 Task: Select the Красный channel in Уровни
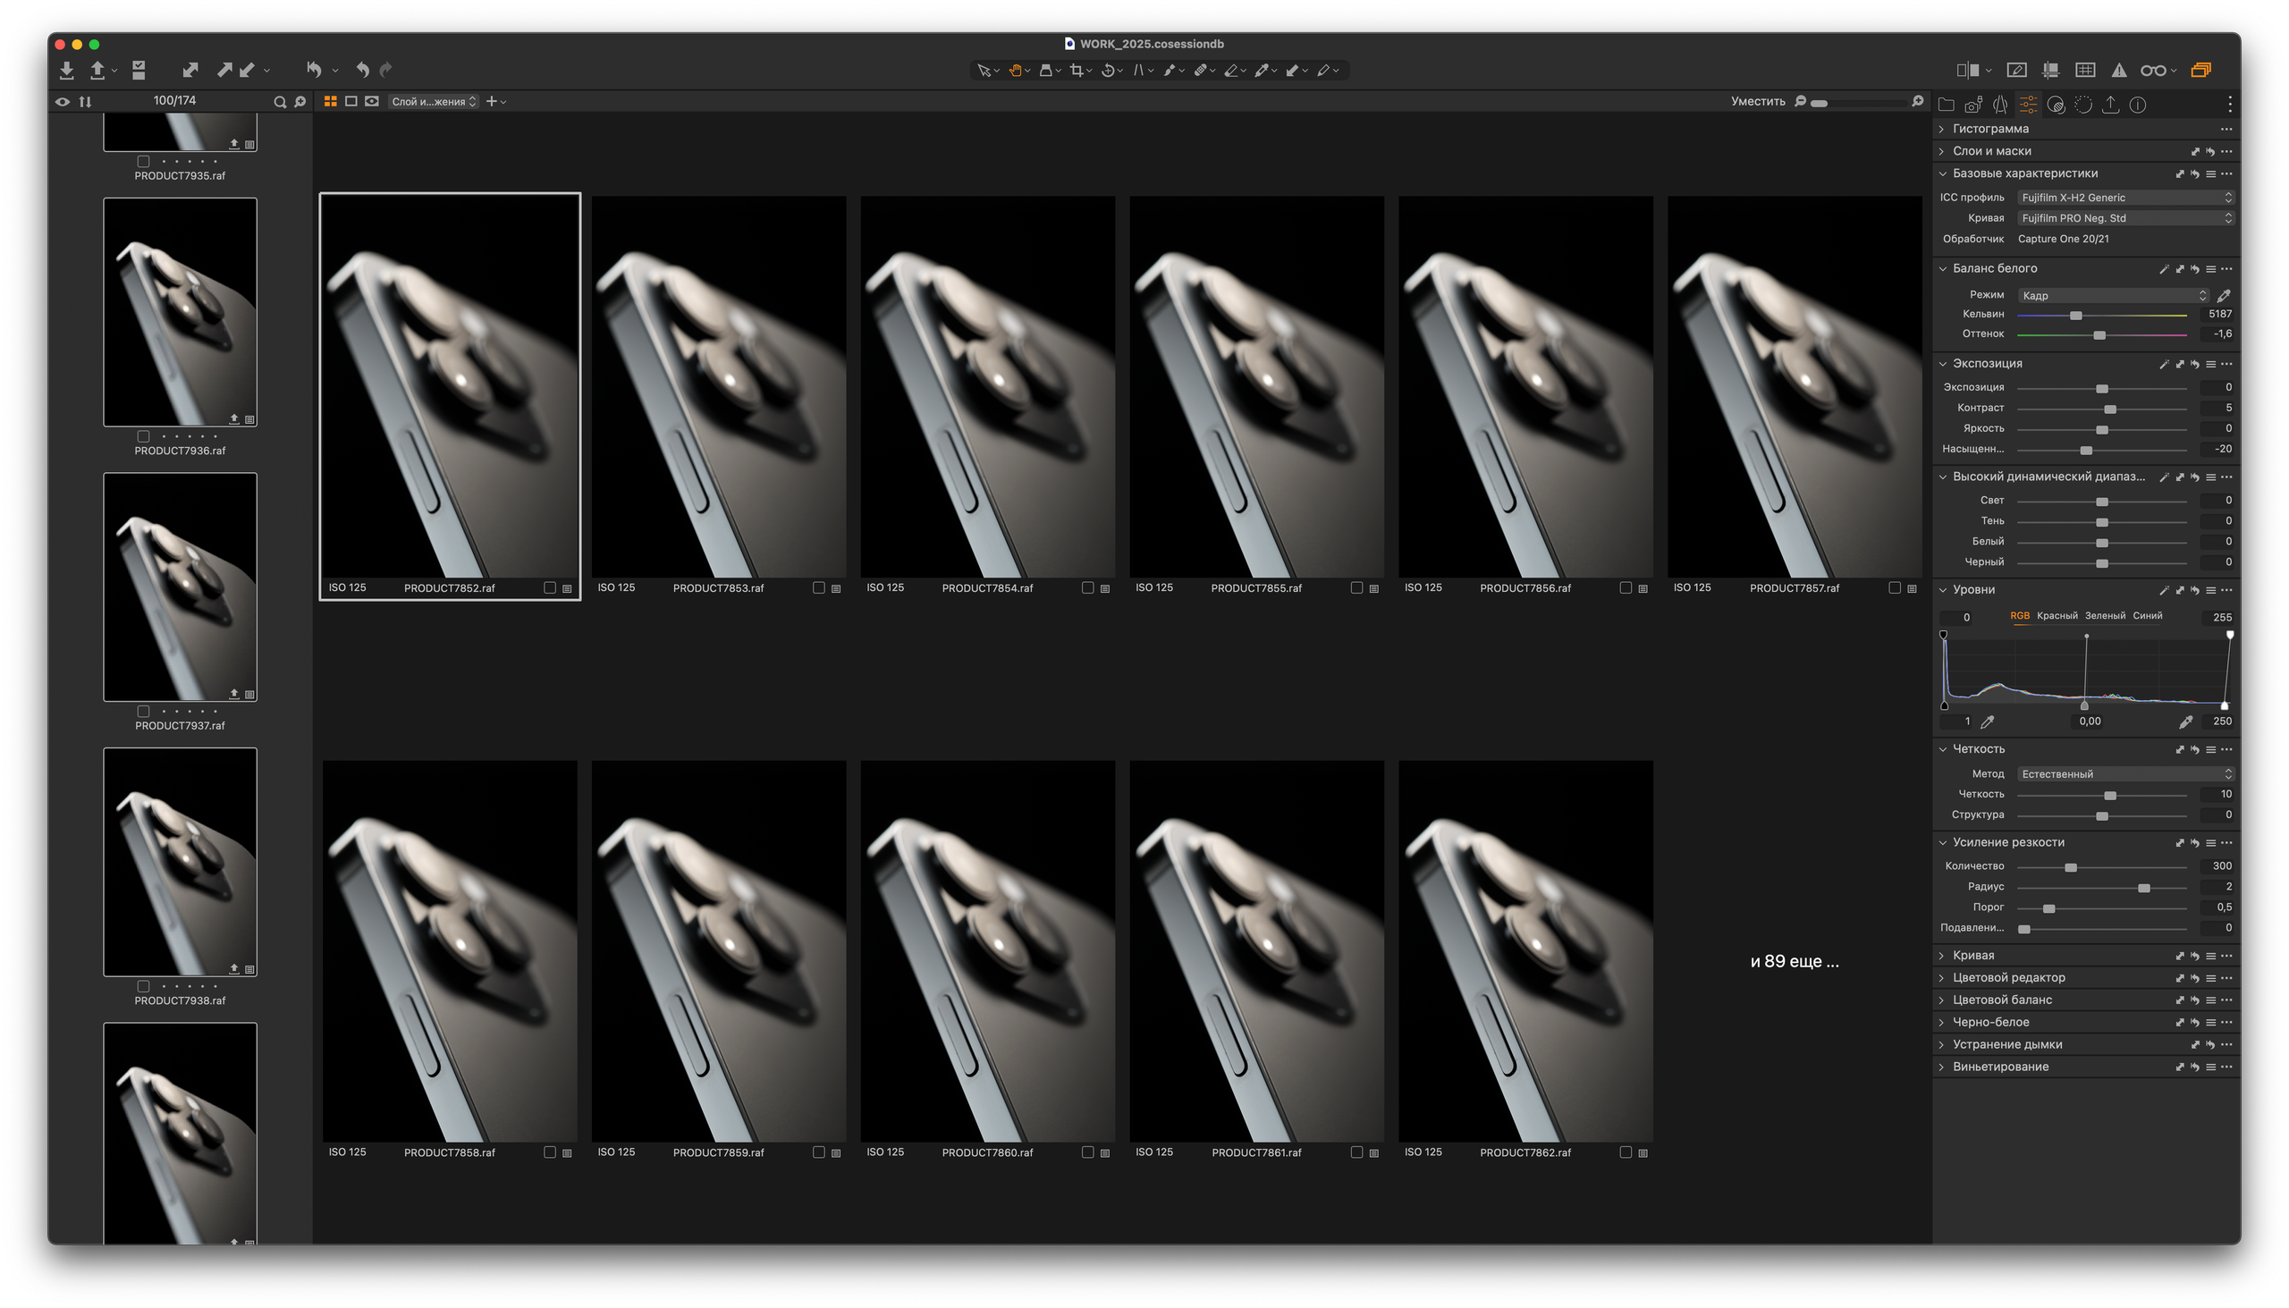coord(2057,616)
